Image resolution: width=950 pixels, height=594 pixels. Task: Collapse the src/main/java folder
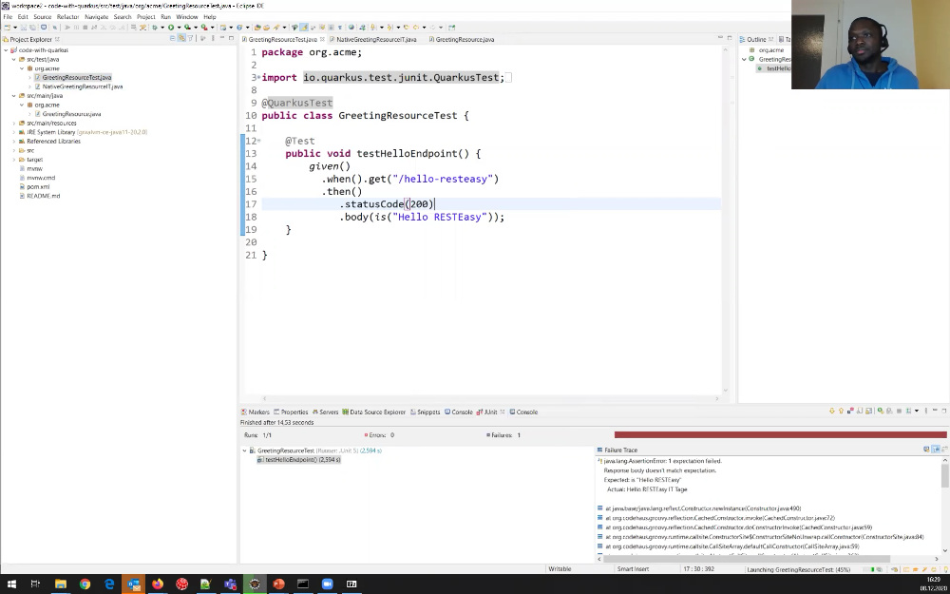pos(14,96)
